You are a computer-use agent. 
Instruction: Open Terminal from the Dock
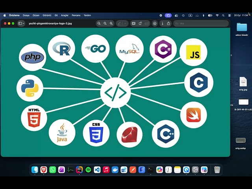coord(150,170)
